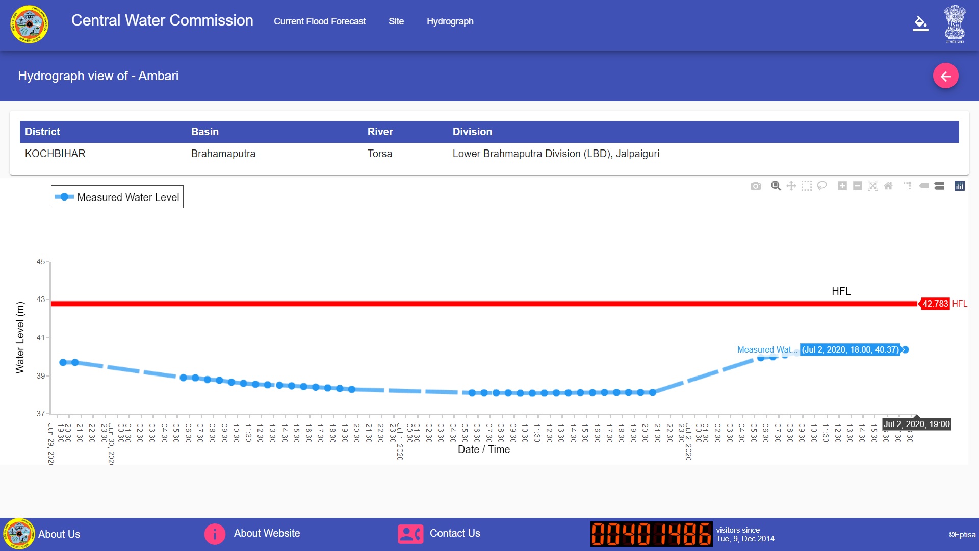Download plot as PNG camera icon
This screenshot has width=979, height=551.
(756, 186)
